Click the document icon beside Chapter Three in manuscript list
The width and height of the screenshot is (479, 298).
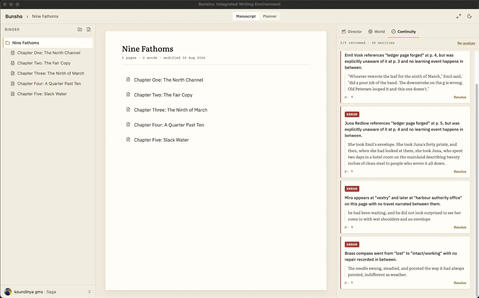click(128, 109)
